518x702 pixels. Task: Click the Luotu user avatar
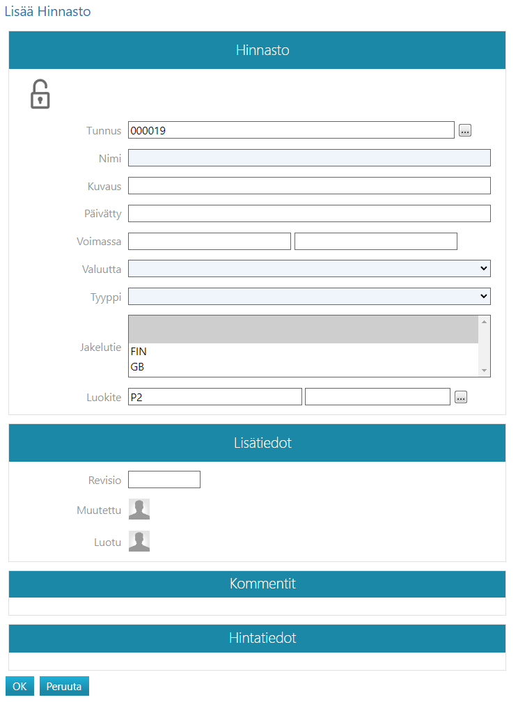click(139, 542)
